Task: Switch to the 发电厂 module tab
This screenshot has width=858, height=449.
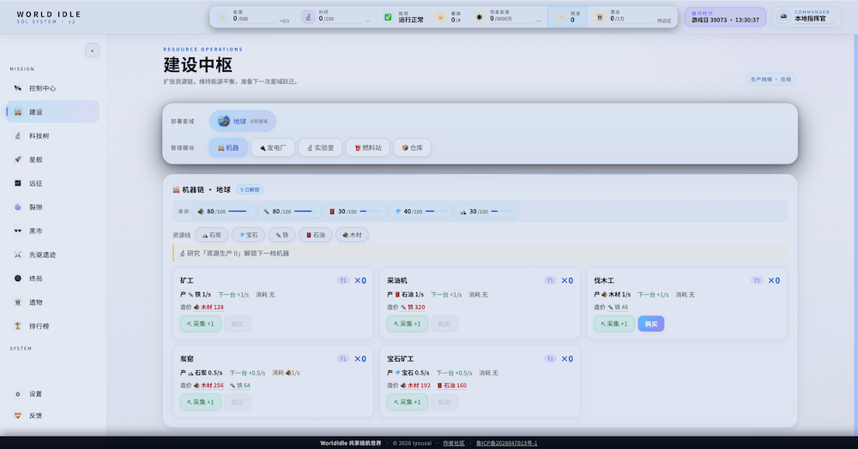Action: coord(273,147)
